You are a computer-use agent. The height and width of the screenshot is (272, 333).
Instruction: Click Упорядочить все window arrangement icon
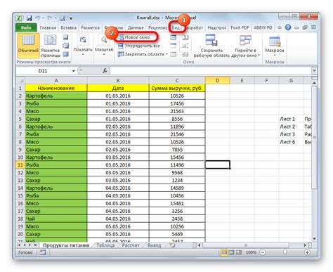(120, 46)
